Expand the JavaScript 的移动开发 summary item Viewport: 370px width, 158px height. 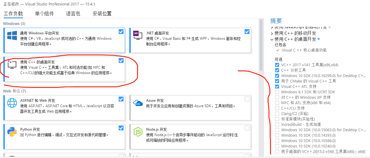tap(272, 27)
